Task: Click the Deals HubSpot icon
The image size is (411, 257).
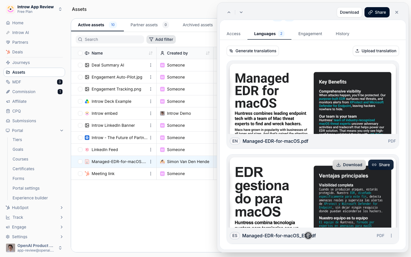Action: click(8, 52)
